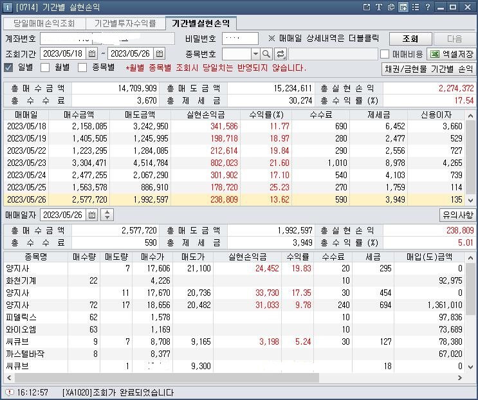Viewport: 478px width, 400px height.
Task: Enable the 매매비용 checkbox
Action: [x=385, y=54]
